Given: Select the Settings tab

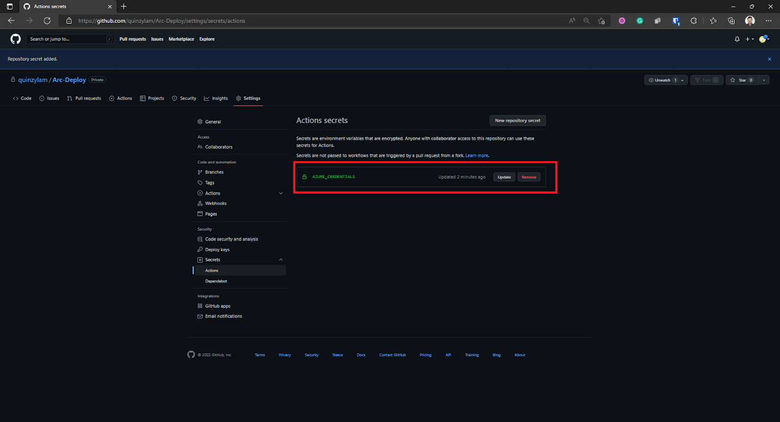Looking at the screenshot, I should click(248, 99).
